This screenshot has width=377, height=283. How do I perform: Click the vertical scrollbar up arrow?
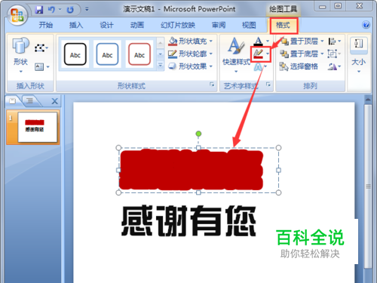368,100
